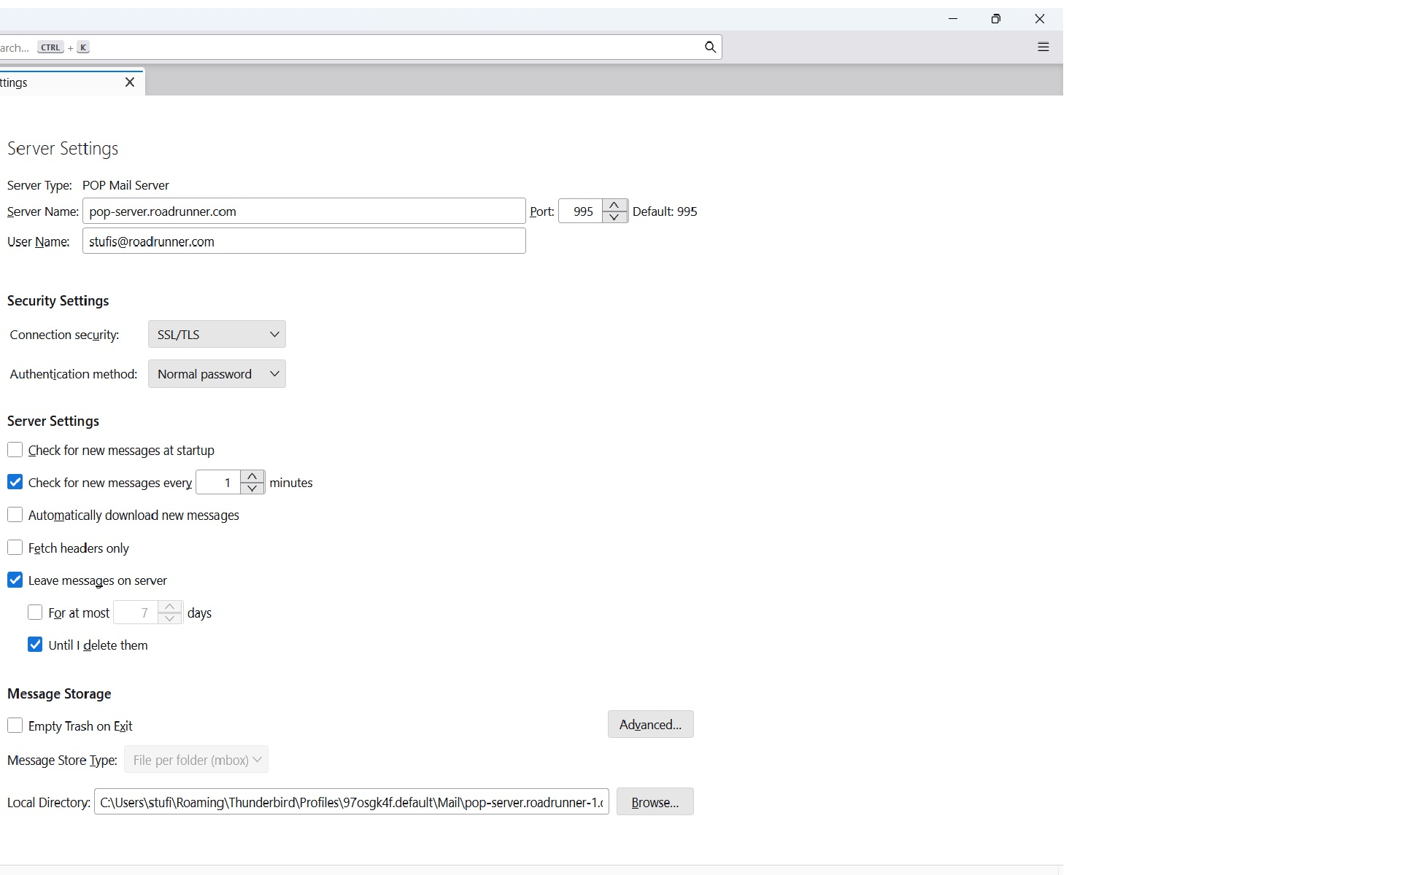Maximize or restore the window
The image size is (1401, 875).
pos(995,19)
